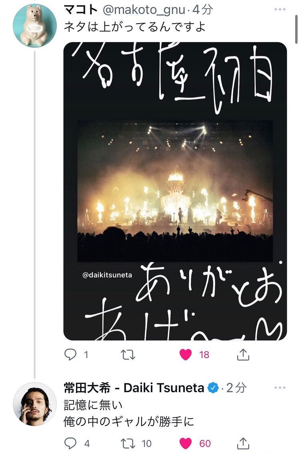Viewport: 300px width, 453px height.
Task: Open マコト's bear profile picture
Action: (x=35, y=26)
